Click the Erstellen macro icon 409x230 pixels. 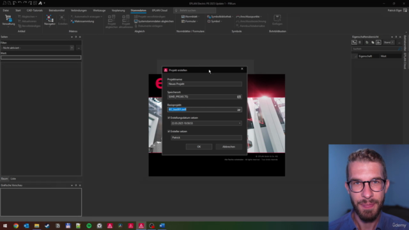[63, 20]
